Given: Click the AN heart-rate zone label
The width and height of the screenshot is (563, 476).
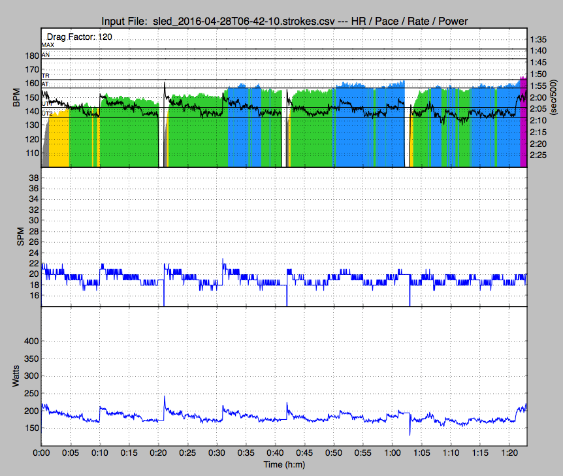Looking at the screenshot, I should point(46,56).
